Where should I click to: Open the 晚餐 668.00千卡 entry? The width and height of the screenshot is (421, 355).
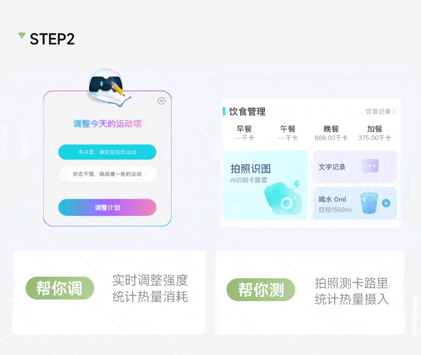(331, 133)
